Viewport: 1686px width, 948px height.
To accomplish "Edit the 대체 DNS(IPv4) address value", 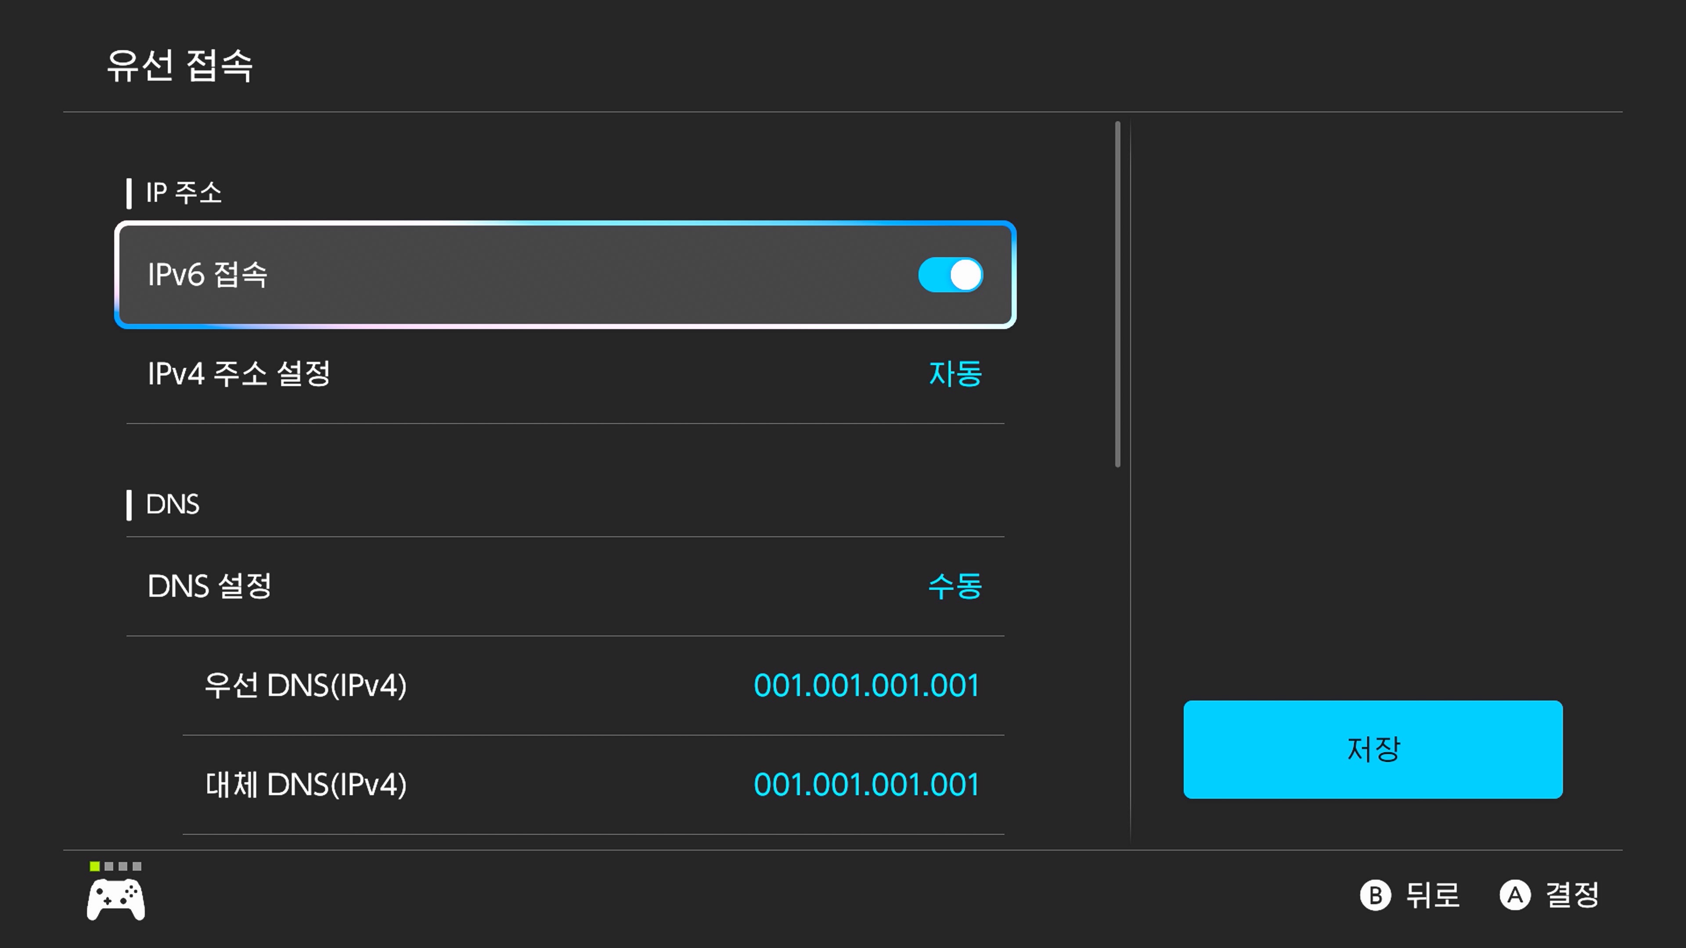I will 866,784.
